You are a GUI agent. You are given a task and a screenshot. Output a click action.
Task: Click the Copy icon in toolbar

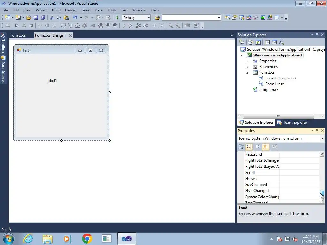pyautogui.click(x=59, y=18)
